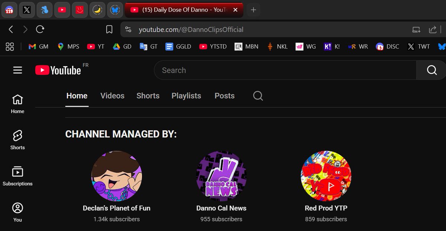Click the address bar URL
Viewport: 446px width, 231px height.
(x=191, y=29)
